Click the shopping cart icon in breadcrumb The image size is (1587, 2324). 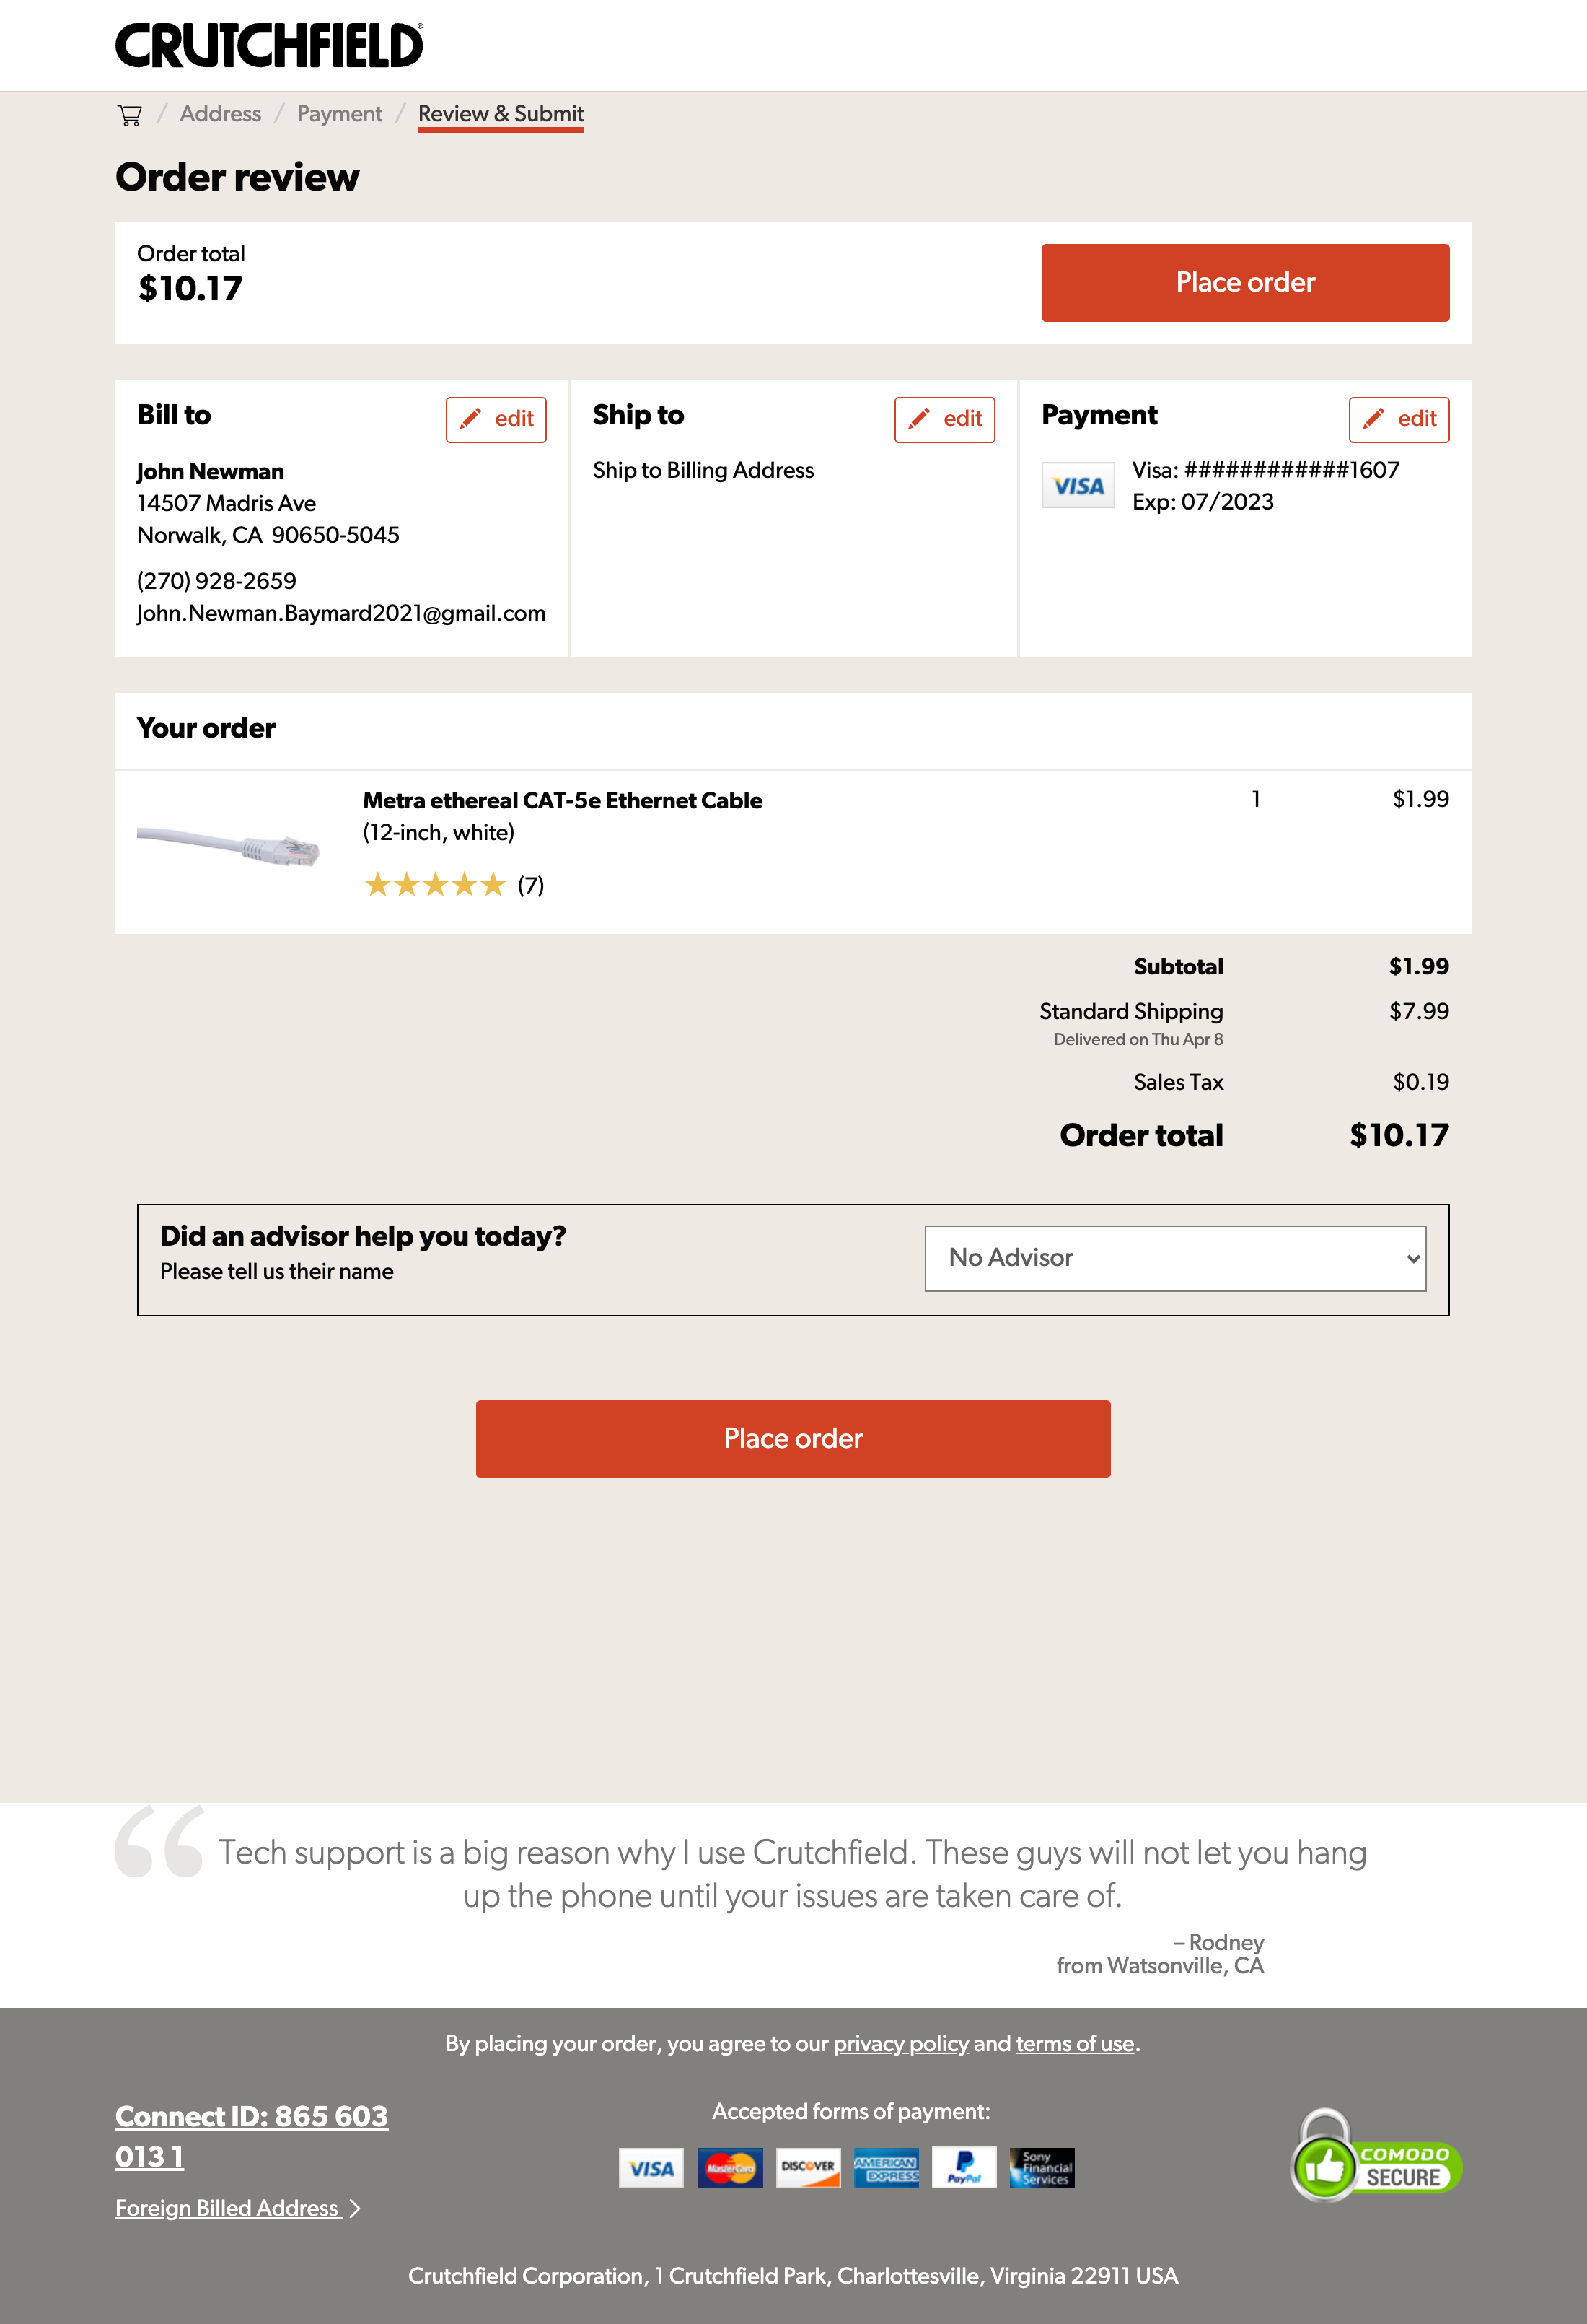coord(130,114)
